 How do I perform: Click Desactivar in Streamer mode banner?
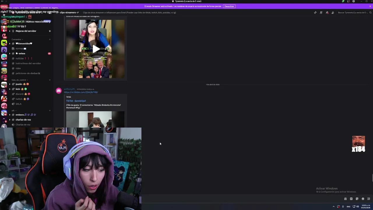(x=229, y=6)
